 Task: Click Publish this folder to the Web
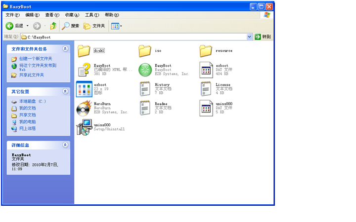pyautogui.click(x=38, y=68)
